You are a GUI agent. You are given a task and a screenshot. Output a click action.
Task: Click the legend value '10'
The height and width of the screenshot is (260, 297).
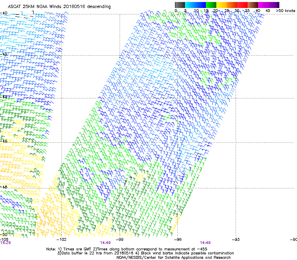tap(196, 11)
